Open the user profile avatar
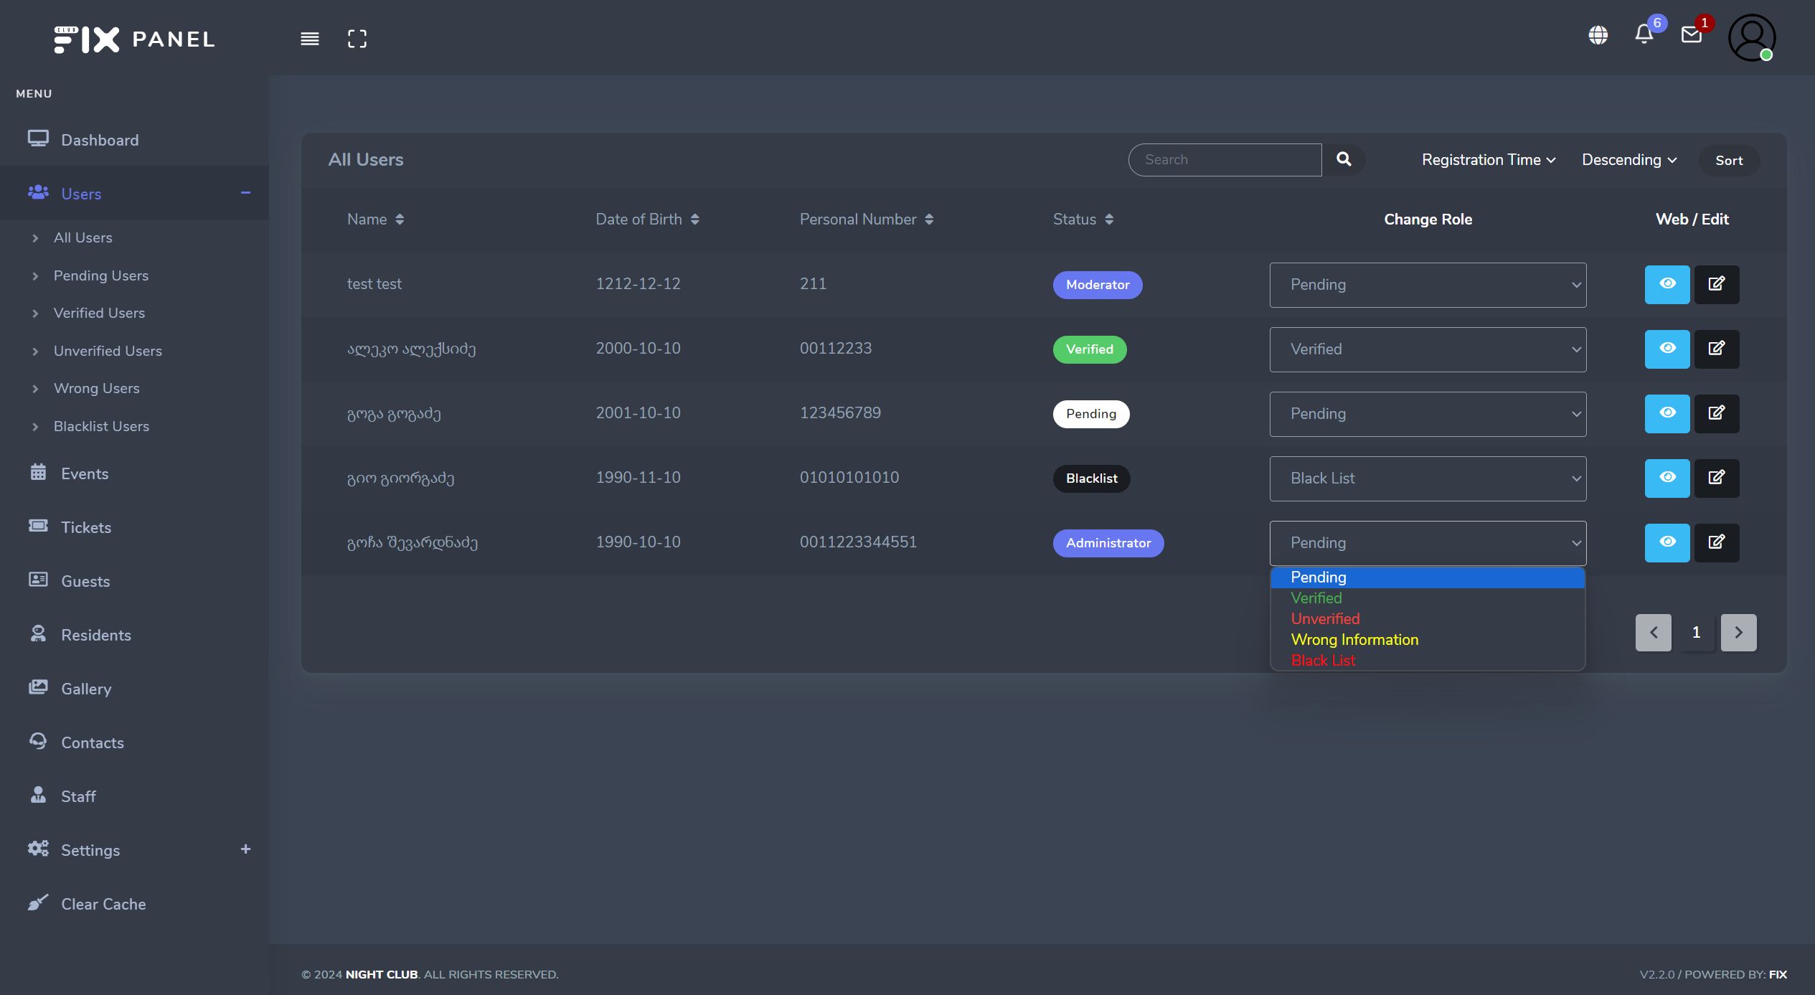This screenshot has height=995, width=1815. [1751, 38]
